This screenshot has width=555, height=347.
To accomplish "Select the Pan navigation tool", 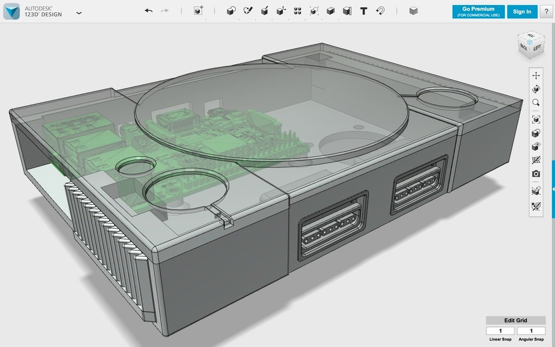I will pos(536,75).
